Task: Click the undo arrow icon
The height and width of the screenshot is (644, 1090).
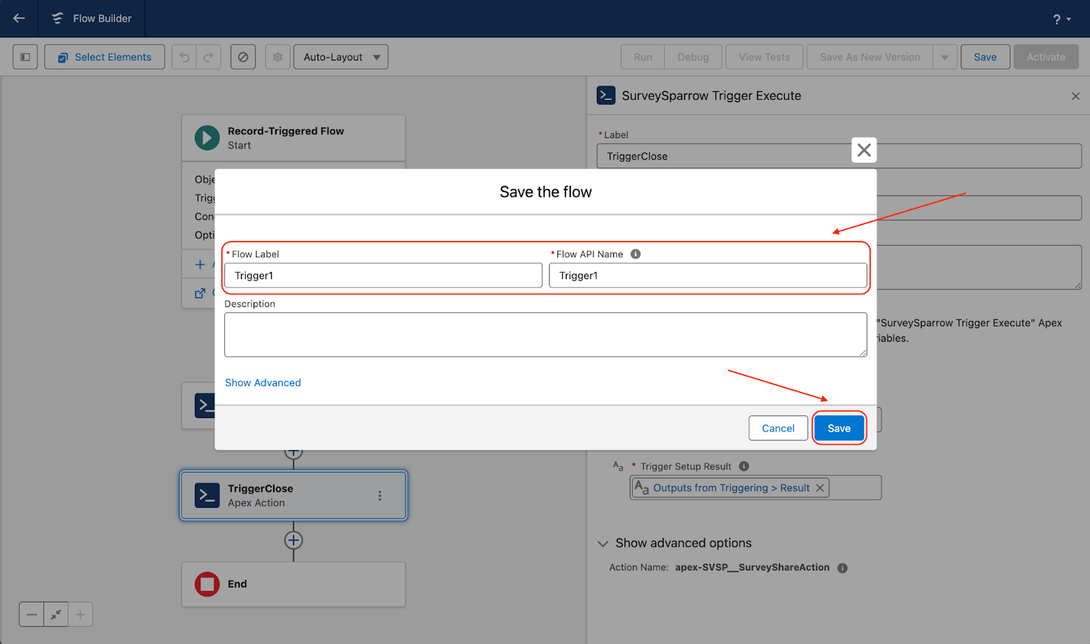Action: tap(184, 57)
